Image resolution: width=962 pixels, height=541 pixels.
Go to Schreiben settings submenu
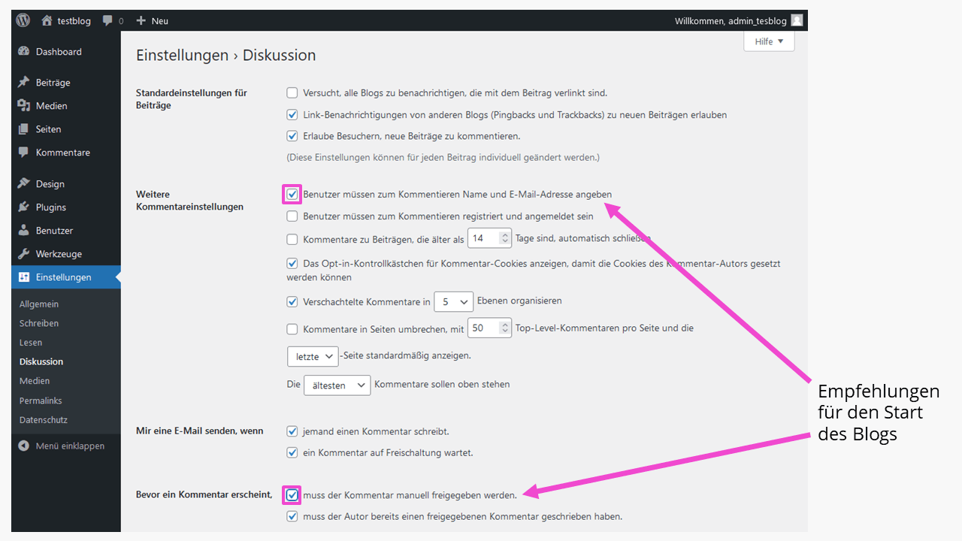[x=39, y=323]
